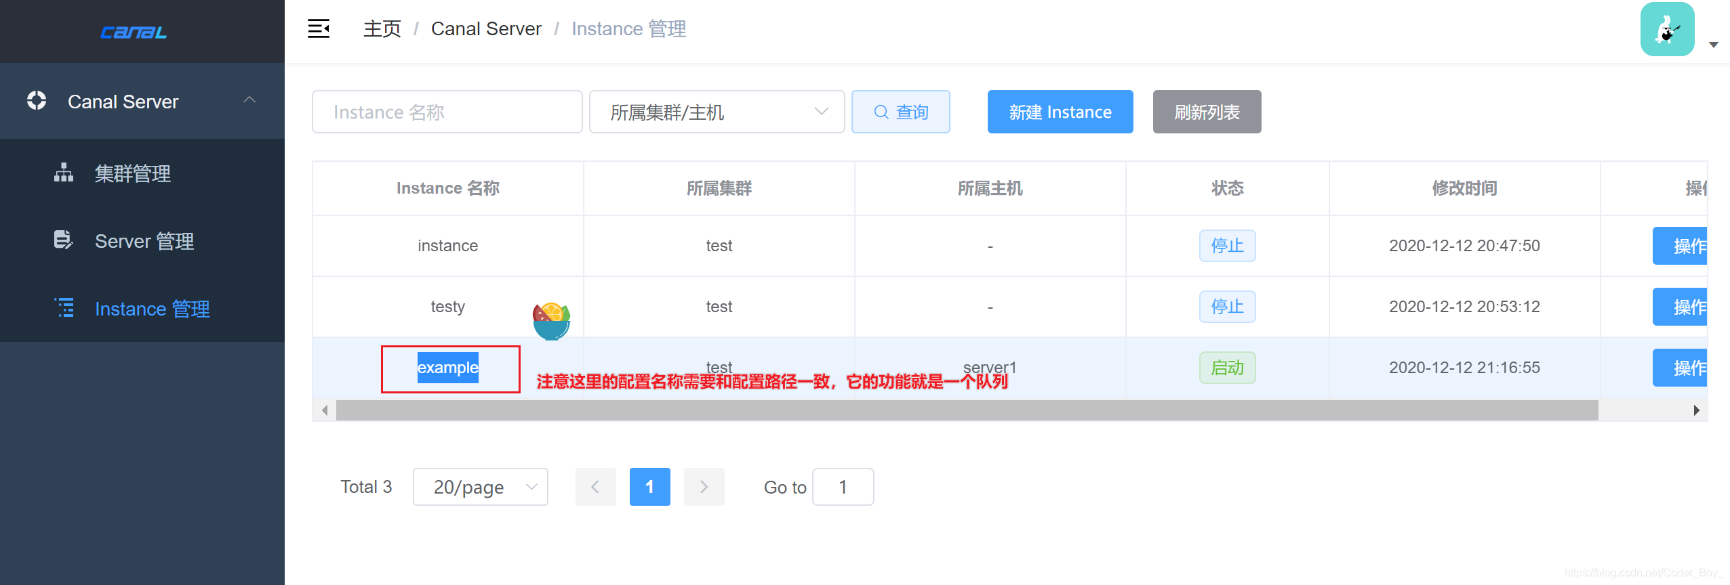Click the 'server1' host cell
Screen dimensions: 1730x585
(x=990, y=367)
